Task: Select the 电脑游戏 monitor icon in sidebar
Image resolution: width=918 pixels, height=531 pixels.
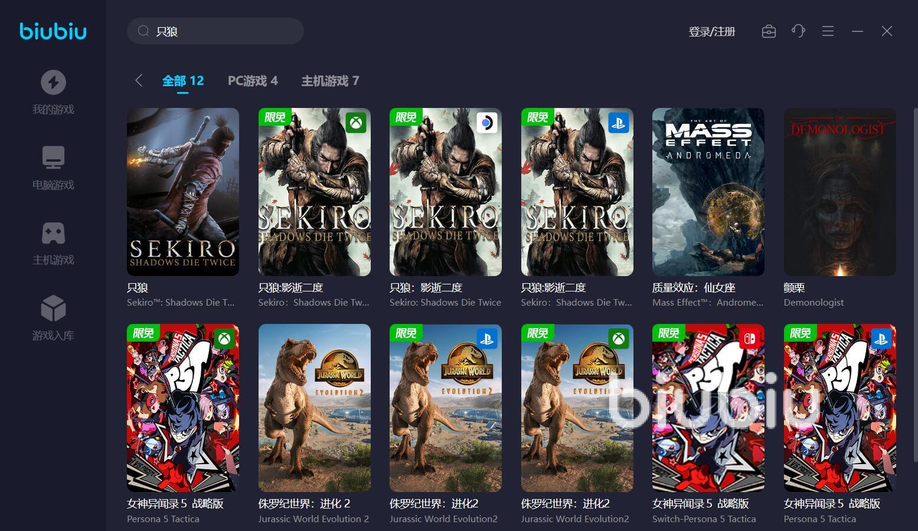Action: tap(53, 158)
